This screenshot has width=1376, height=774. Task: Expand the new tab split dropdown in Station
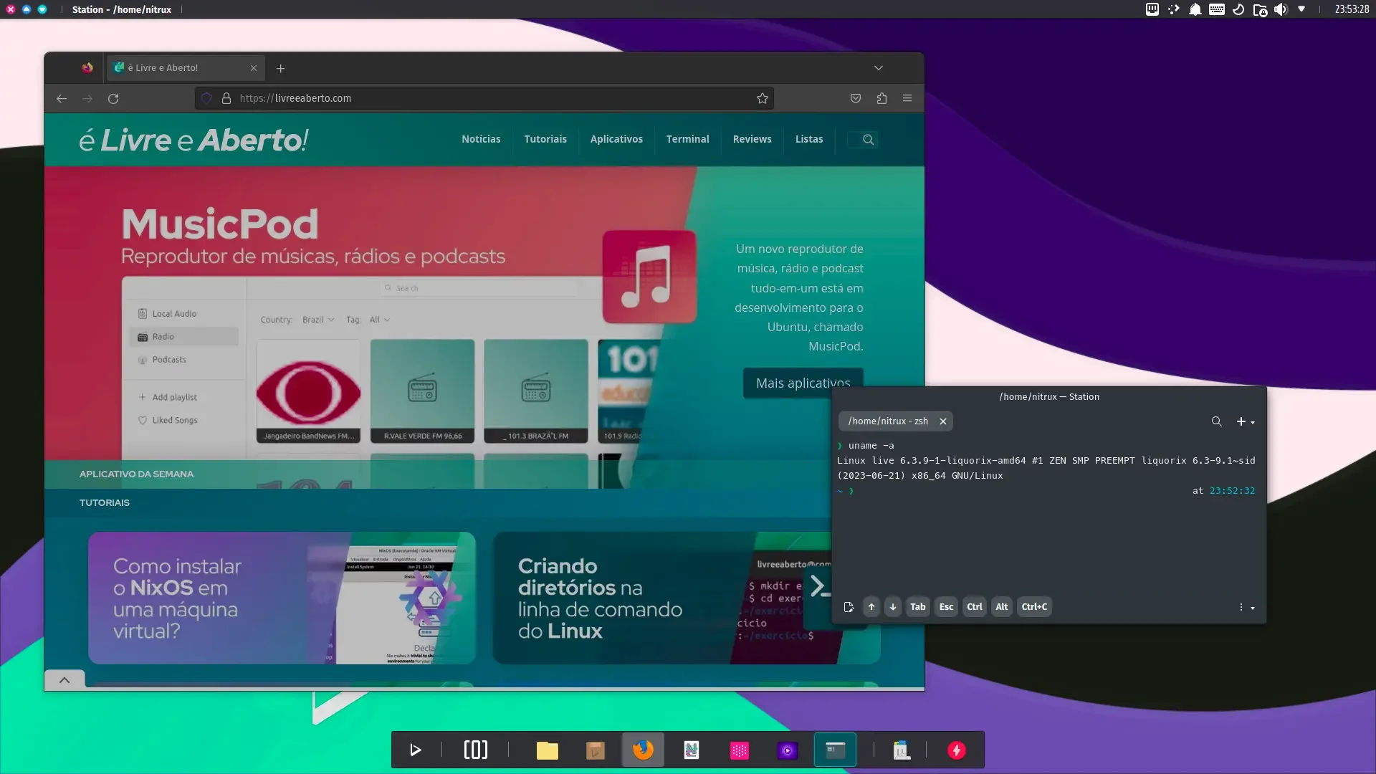[x=1253, y=422]
